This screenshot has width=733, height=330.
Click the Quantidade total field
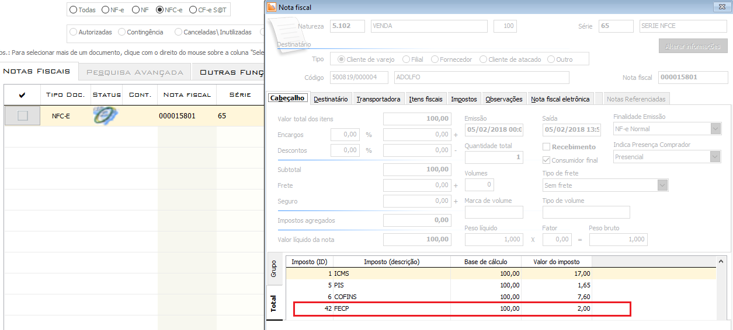[494, 157]
